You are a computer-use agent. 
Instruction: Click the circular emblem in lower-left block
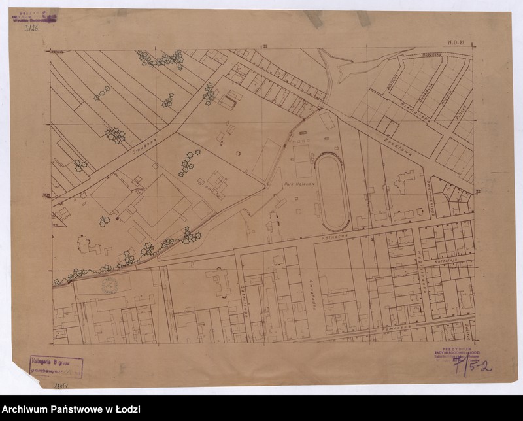pos(109,285)
